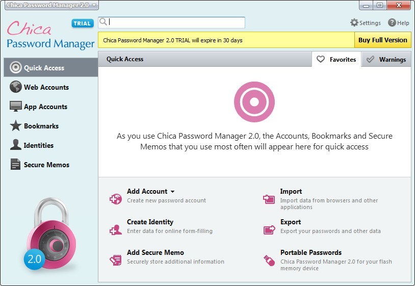Click the Export link text
The width and height of the screenshot is (415, 286).
pos(291,222)
